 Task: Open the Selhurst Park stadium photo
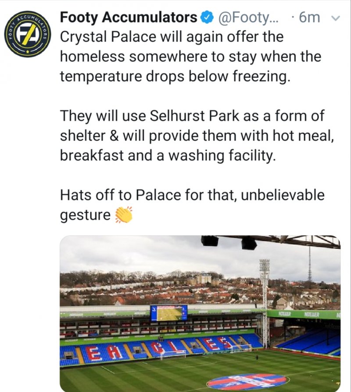click(200, 314)
